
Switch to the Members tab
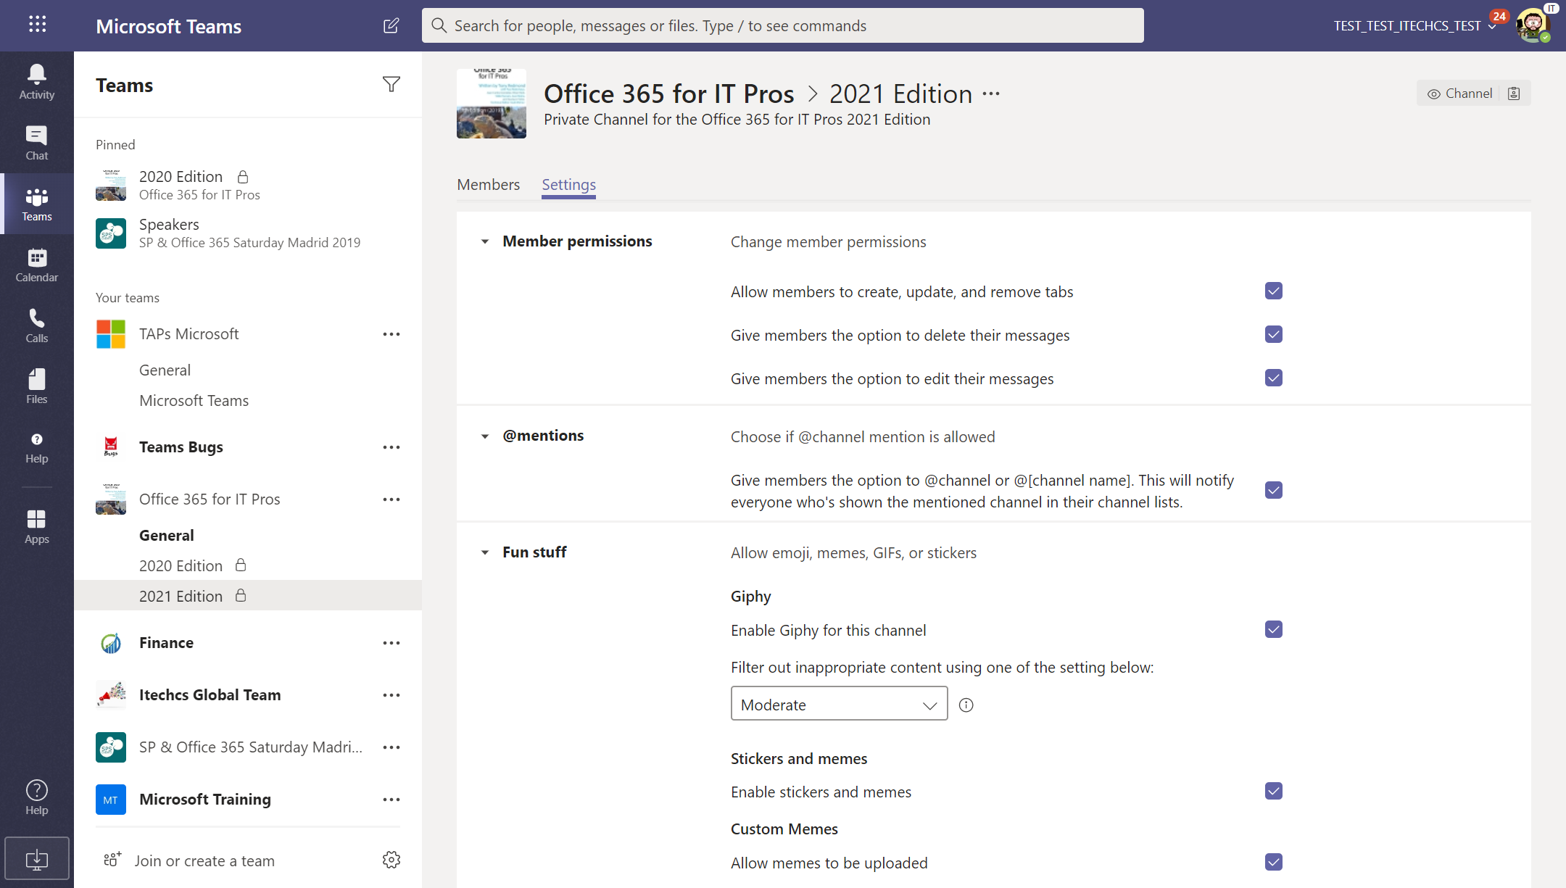(x=488, y=185)
